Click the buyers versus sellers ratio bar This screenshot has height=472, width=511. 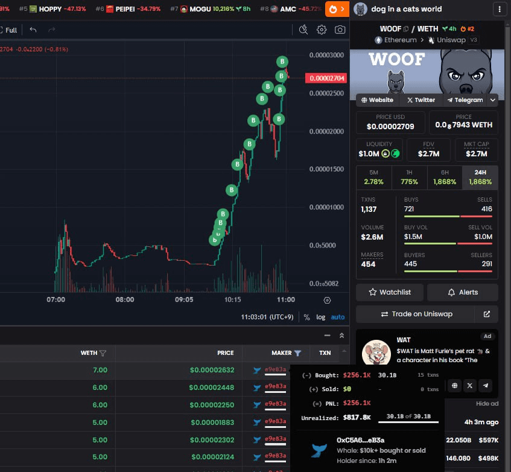coord(448,271)
